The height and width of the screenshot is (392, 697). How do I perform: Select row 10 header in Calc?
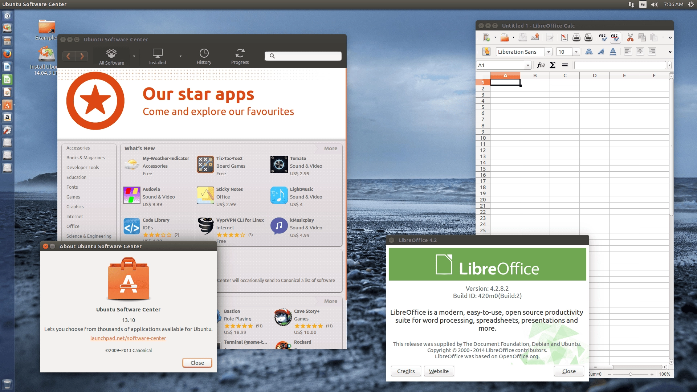point(483,138)
